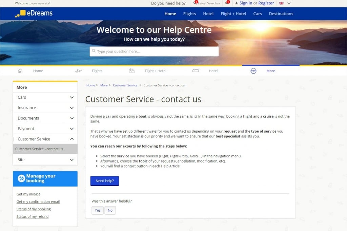
Task: Open the UK flag language dropdown
Action: (x=285, y=3)
